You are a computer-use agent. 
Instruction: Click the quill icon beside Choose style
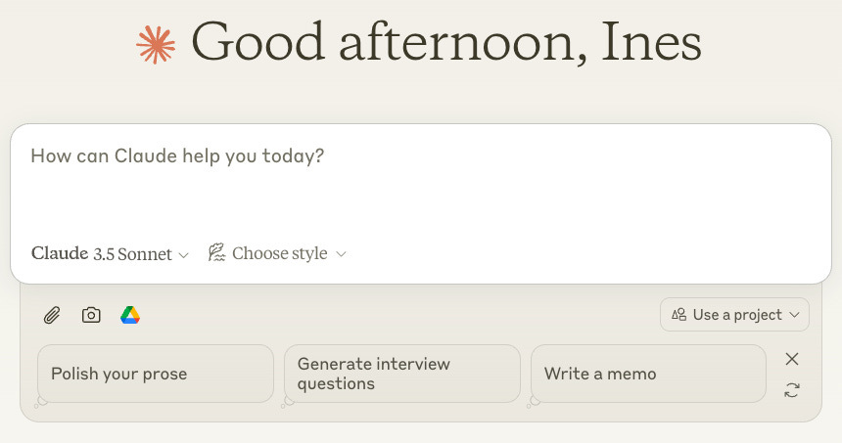[x=216, y=252]
